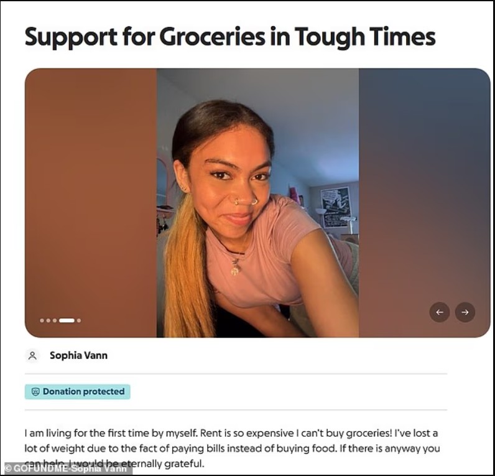The height and width of the screenshot is (476, 495).
Task: Select the first carousel pagination dot
Action: click(42, 320)
